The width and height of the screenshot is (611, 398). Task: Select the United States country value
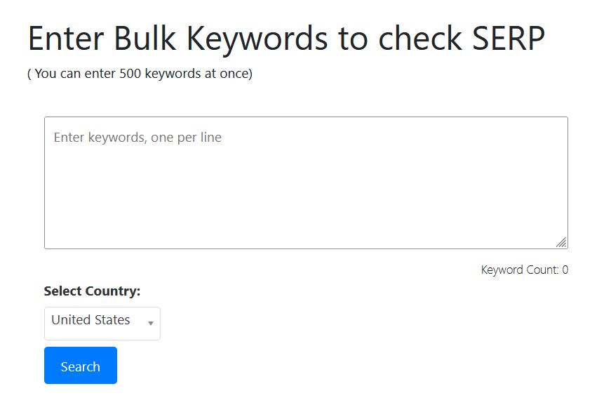[x=90, y=320]
